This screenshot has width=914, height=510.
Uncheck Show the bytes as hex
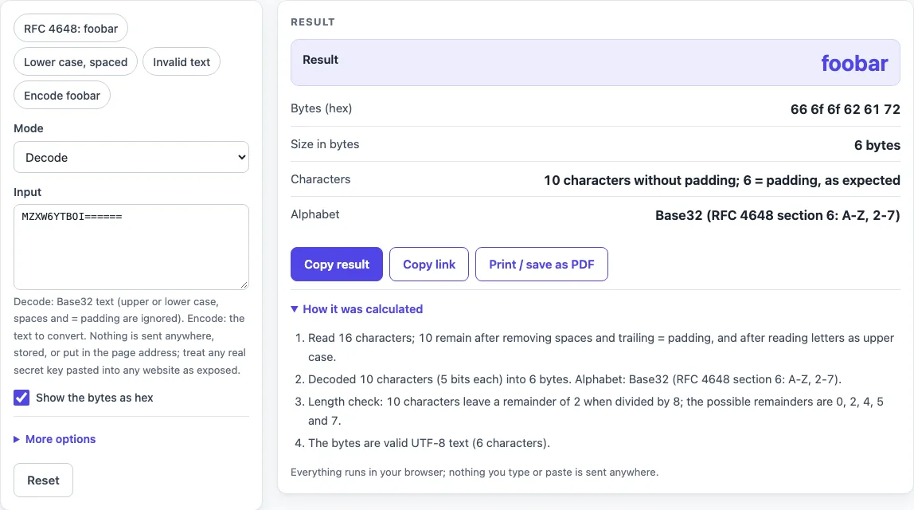click(x=21, y=398)
